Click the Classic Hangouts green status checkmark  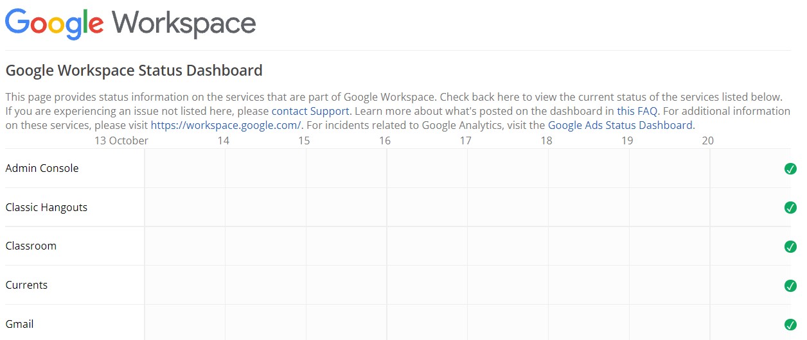790,208
